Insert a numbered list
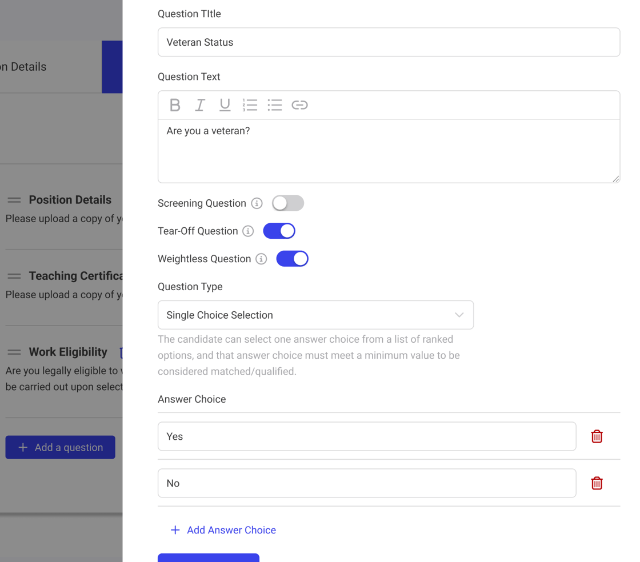The height and width of the screenshot is (562, 640). pos(250,105)
